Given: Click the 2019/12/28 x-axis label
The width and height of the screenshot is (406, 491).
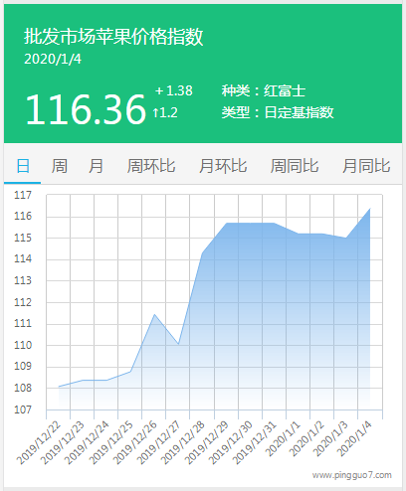Looking at the screenshot, I should (182, 442).
